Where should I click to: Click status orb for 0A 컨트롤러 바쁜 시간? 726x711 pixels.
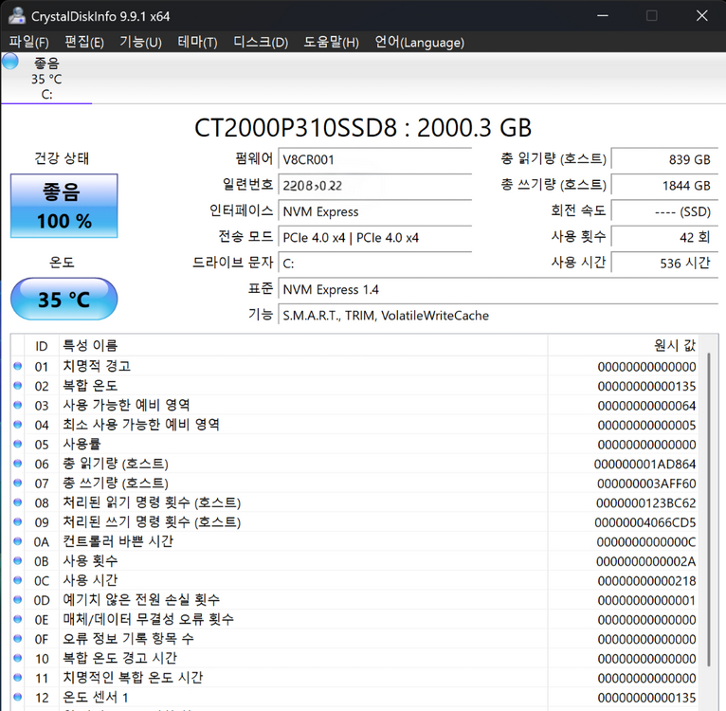click(x=18, y=541)
